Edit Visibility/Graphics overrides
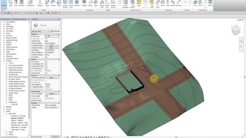Screen dimensions: 246x138 [52, 46]
